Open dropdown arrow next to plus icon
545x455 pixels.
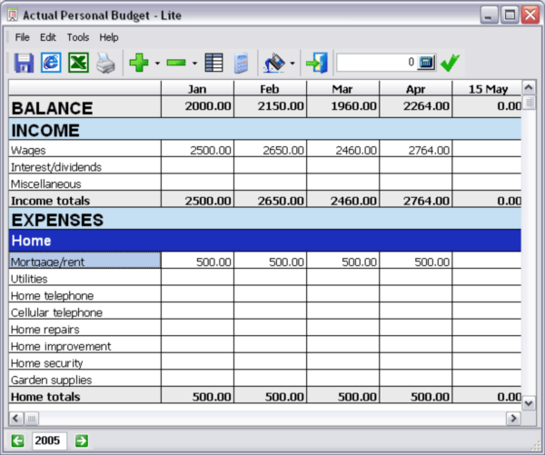[157, 64]
